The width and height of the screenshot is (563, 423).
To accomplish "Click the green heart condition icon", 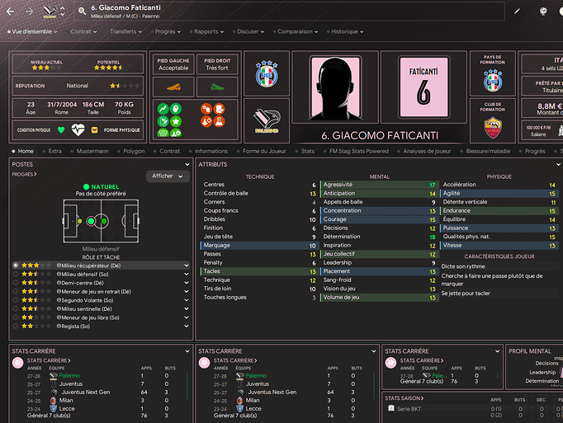I will (61, 130).
